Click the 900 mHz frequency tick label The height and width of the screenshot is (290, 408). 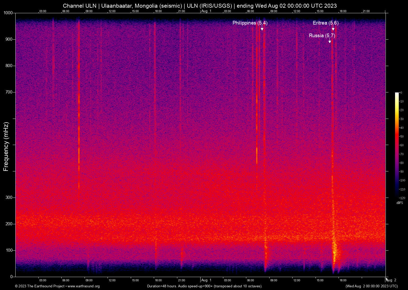9,39
